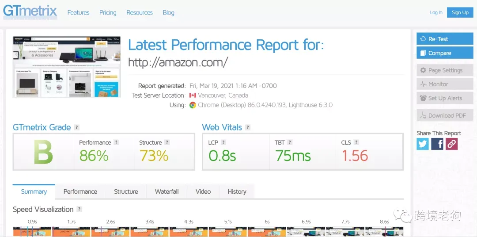Share the report on Facebook
The height and width of the screenshot is (237, 477).
437,144
